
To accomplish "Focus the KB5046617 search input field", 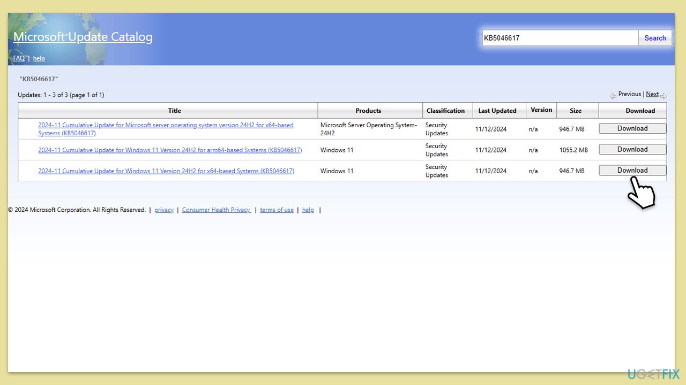I will (x=560, y=38).
